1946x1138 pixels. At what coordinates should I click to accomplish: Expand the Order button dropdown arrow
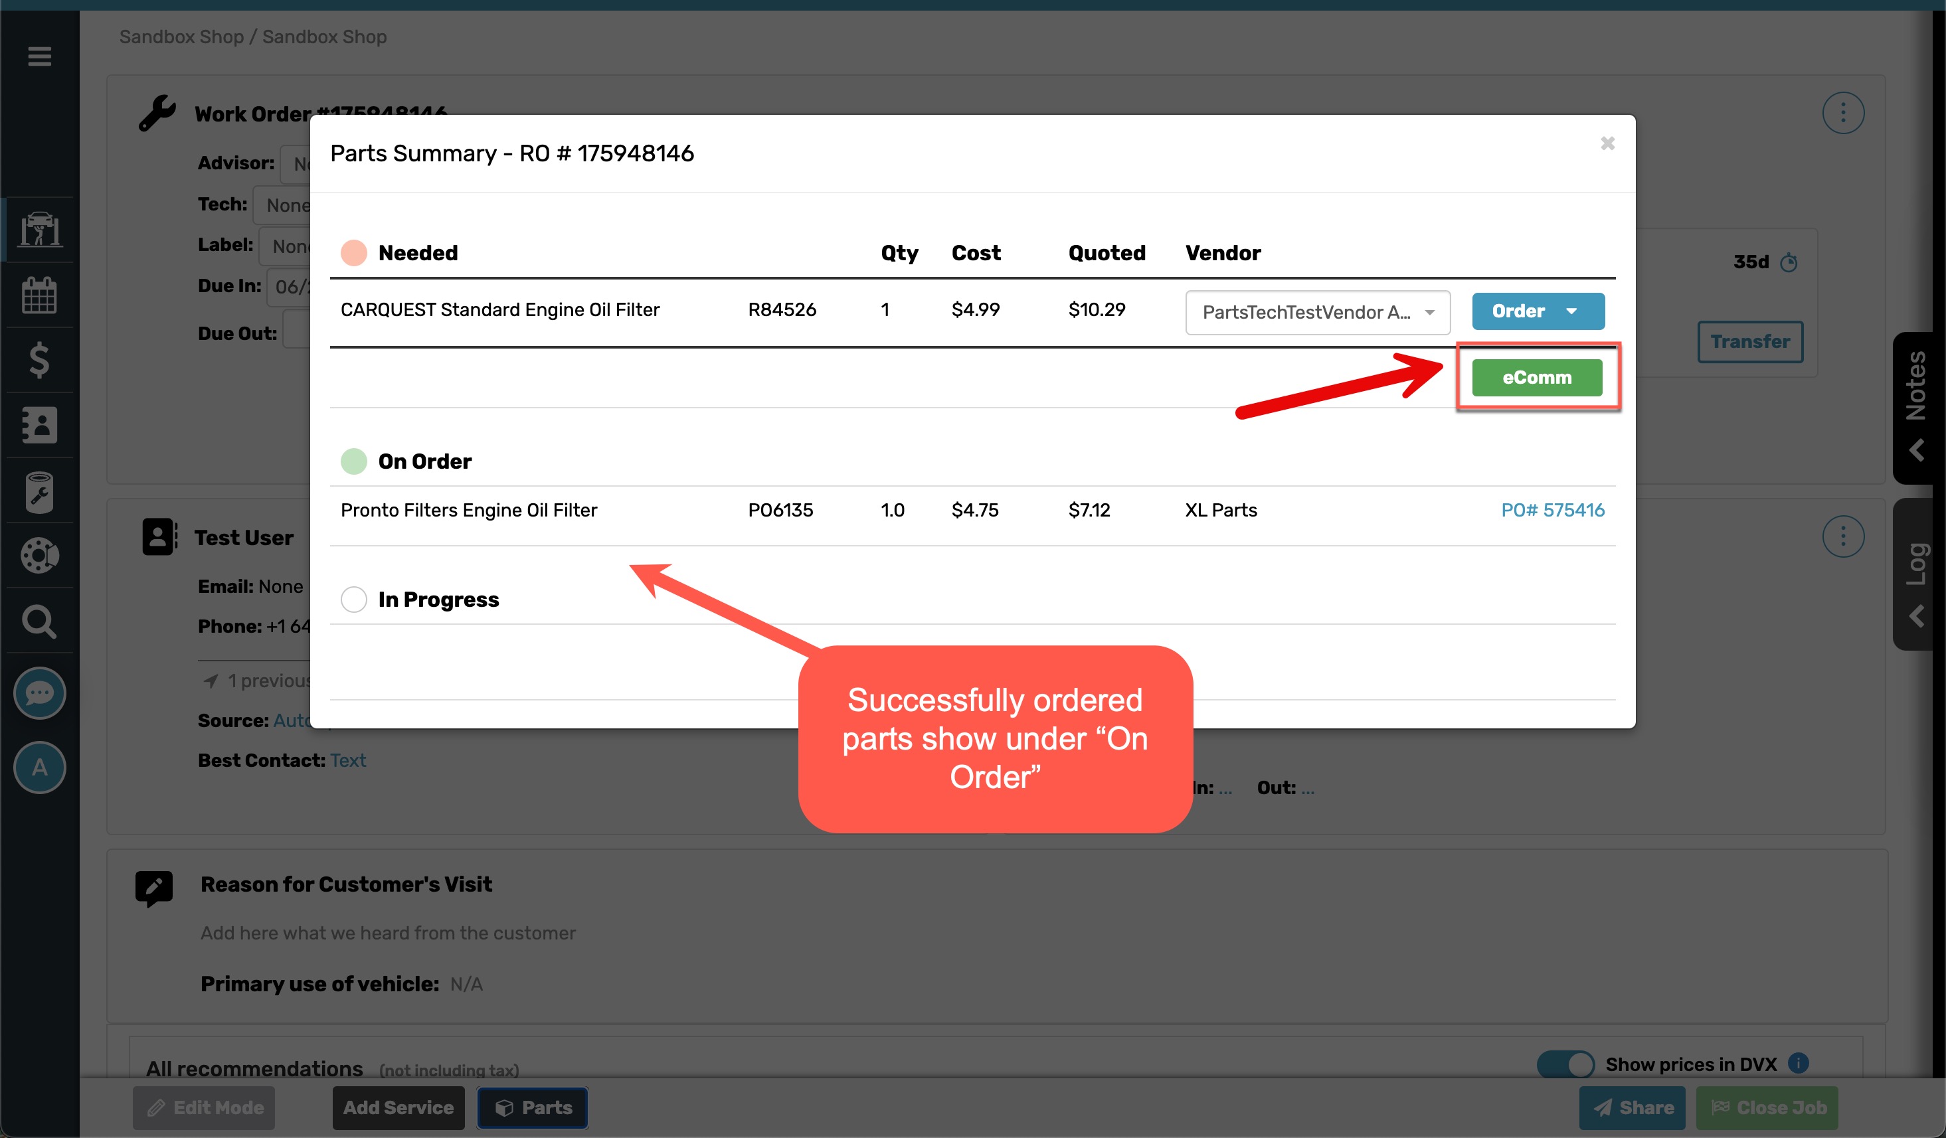click(x=1572, y=311)
